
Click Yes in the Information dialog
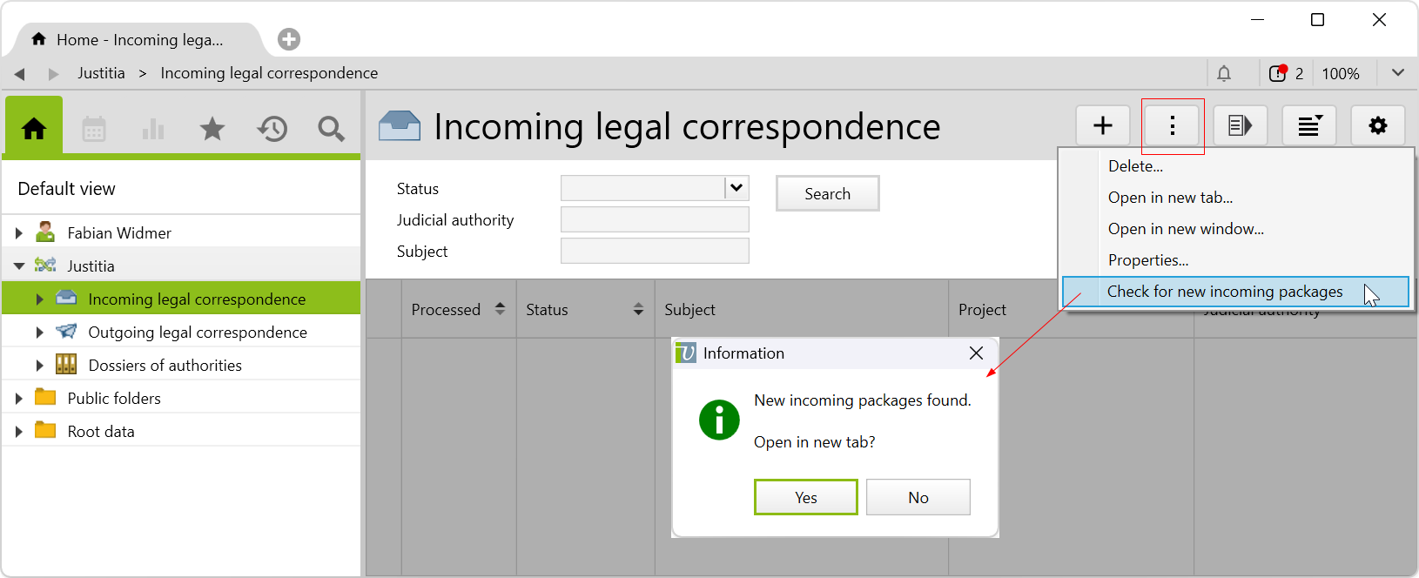805,498
